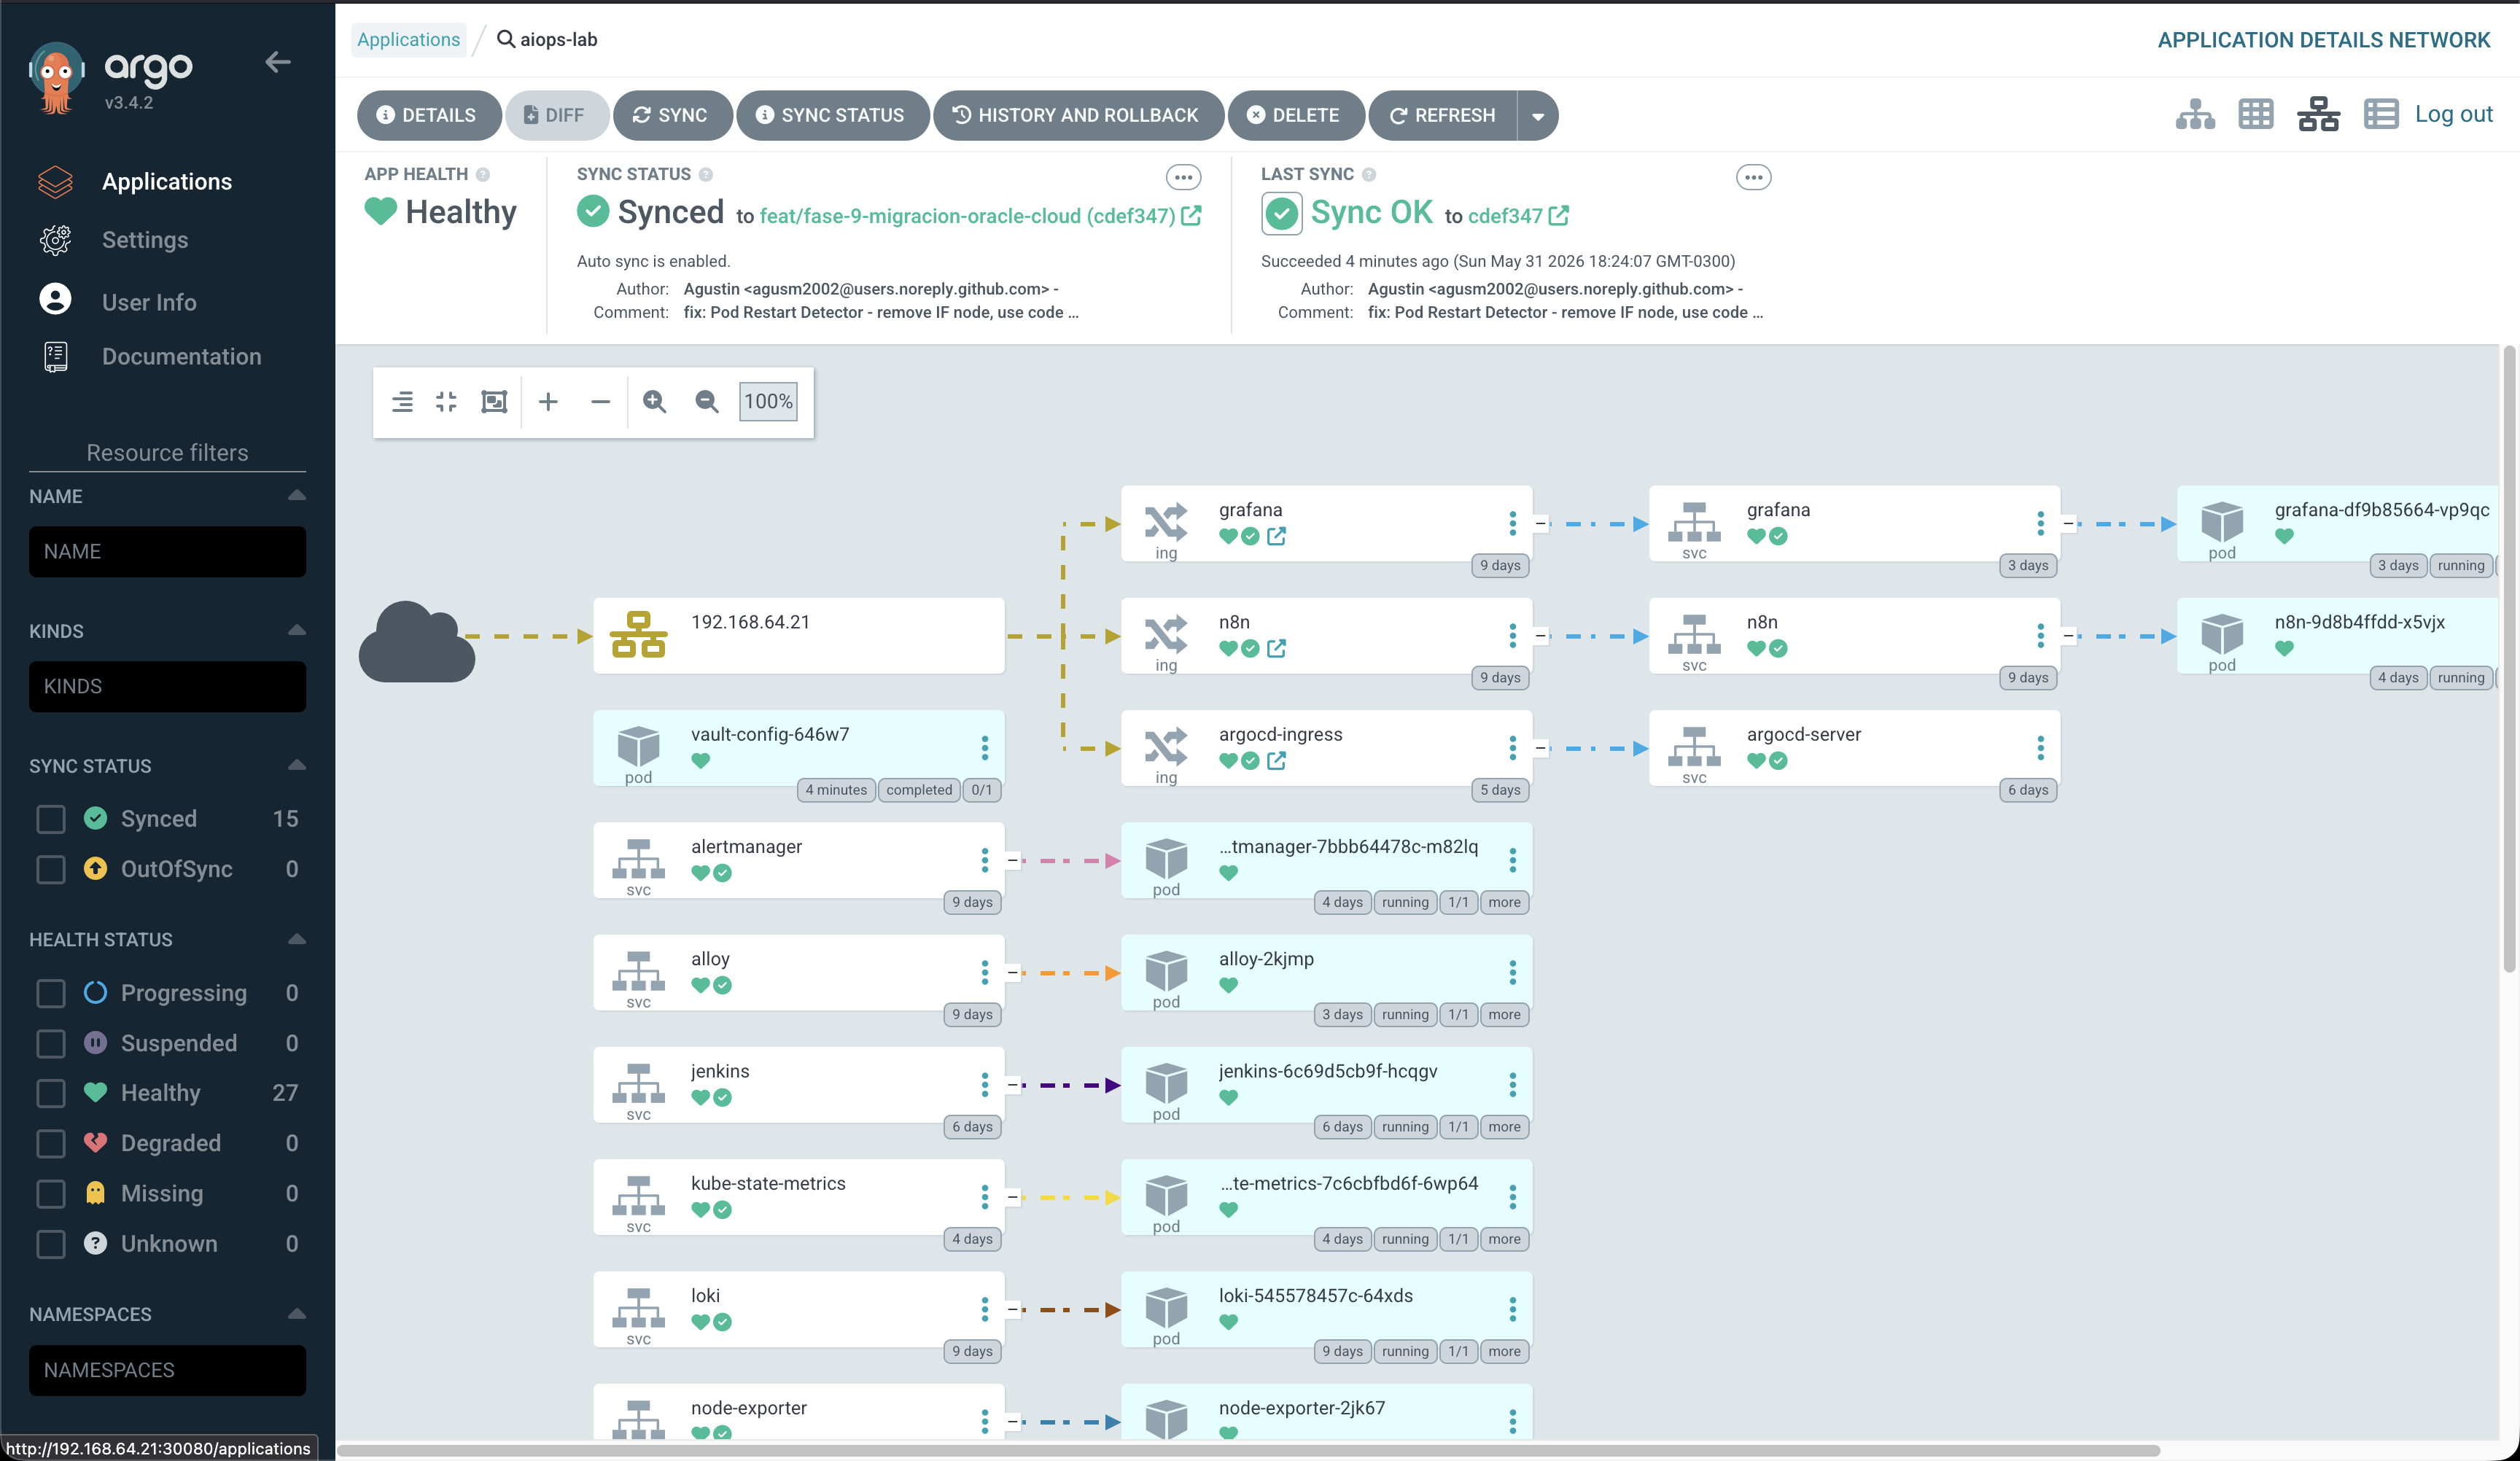Click the DELETE button
Viewport: 2520px width, 1461px height.
pos(1295,115)
